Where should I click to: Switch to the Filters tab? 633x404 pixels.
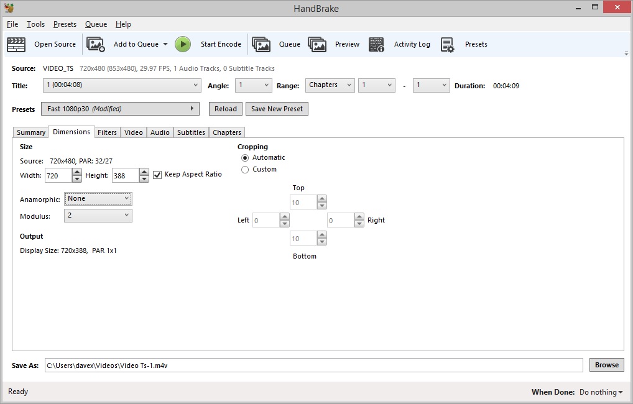(107, 132)
